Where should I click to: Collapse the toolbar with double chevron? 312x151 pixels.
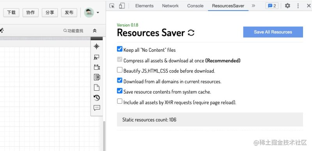coord(95,31)
